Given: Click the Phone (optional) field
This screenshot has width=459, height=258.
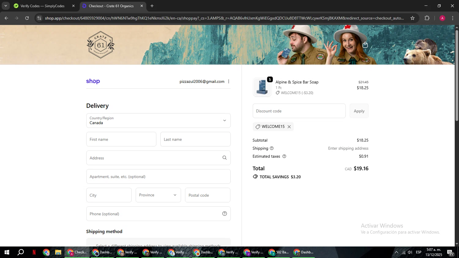Looking at the screenshot, I should [x=158, y=214].
